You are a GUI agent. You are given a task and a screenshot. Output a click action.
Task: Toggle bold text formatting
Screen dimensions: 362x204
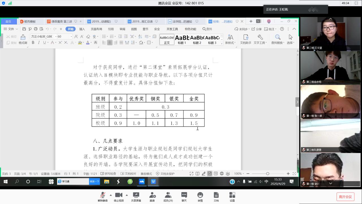pos(33,43)
